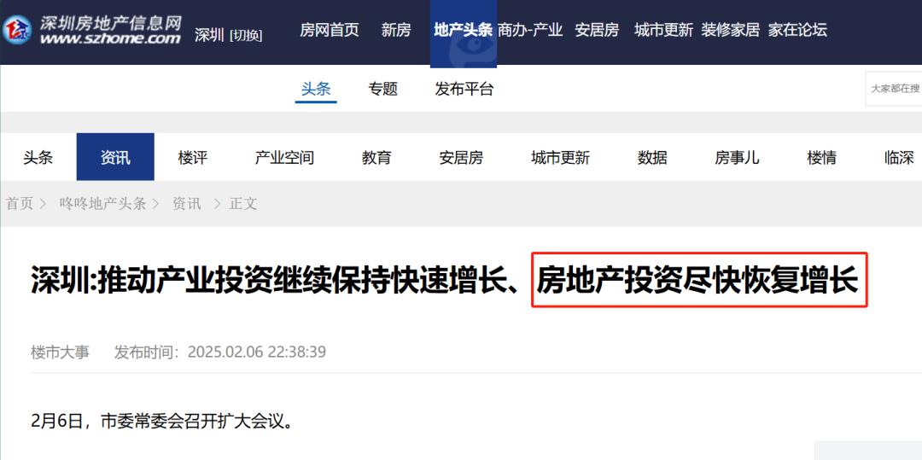
Task: Open 产业空间 category tab
Action: [x=284, y=157]
